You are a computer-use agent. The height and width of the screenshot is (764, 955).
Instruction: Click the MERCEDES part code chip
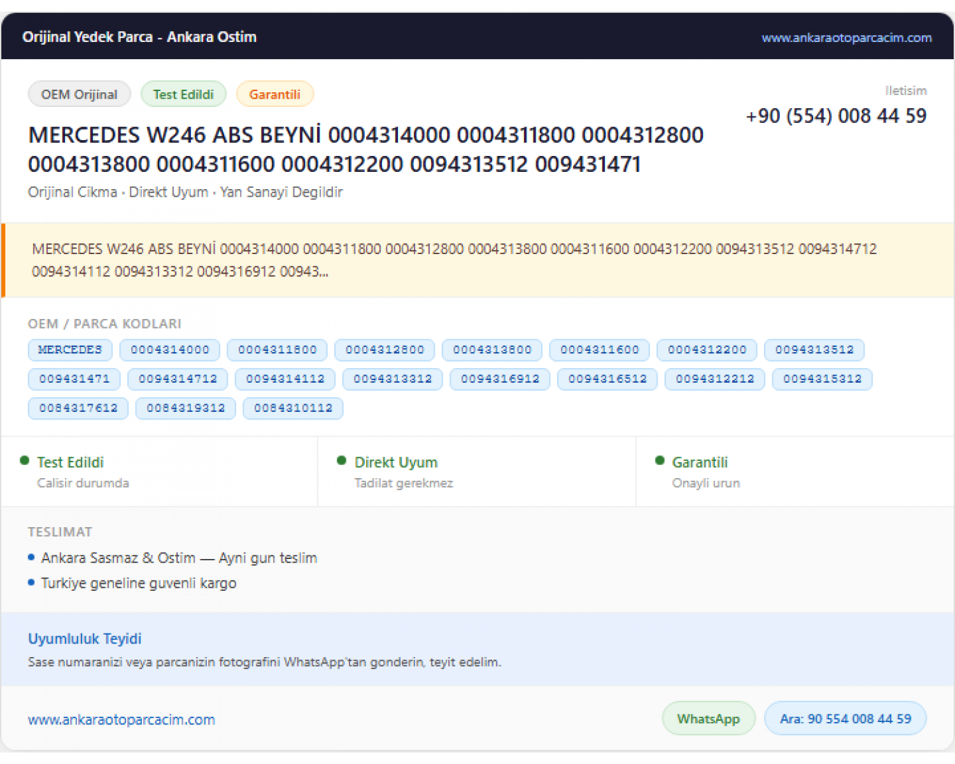pyautogui.click(x=70, y=350)
